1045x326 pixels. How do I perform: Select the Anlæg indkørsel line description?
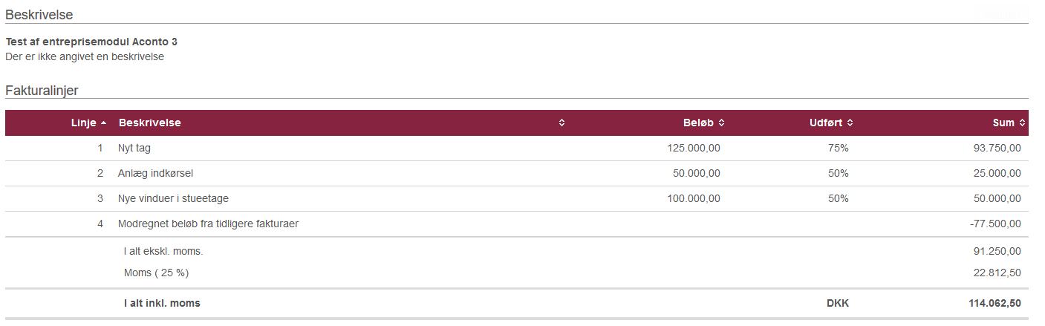[x=155, y=174]
